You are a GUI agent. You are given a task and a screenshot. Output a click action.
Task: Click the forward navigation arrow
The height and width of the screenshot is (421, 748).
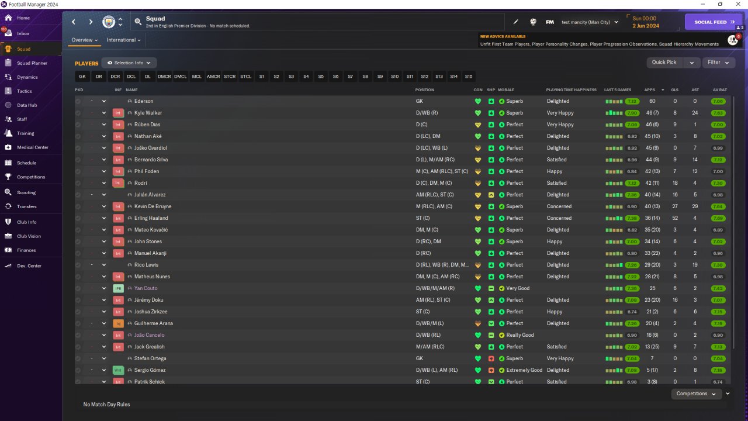point(91,22)
